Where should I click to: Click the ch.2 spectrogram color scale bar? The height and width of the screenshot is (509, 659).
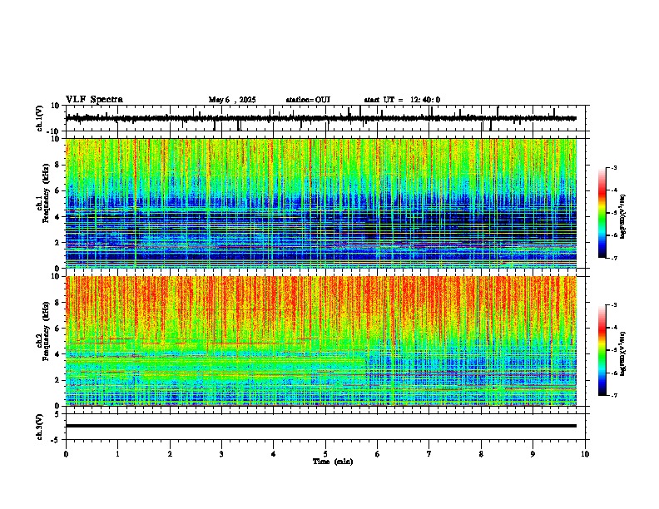[x=602, y=350]
